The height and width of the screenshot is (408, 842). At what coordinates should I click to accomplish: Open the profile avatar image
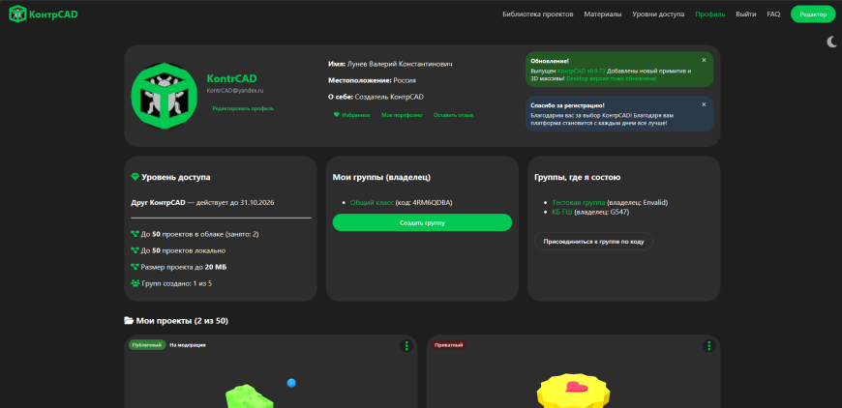[165, 96]
